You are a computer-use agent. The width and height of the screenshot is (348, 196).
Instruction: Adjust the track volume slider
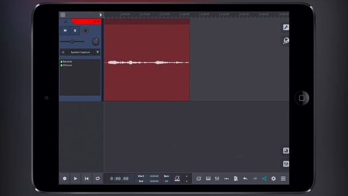pos(72,41)
